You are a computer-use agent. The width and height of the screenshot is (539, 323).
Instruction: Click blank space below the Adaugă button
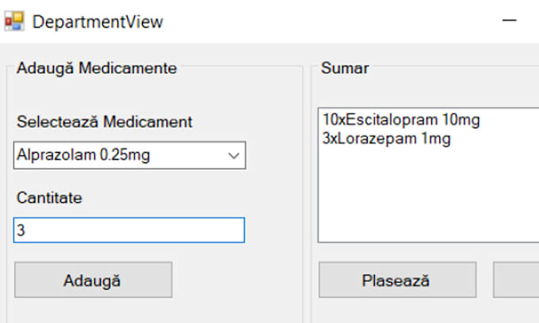94,310
